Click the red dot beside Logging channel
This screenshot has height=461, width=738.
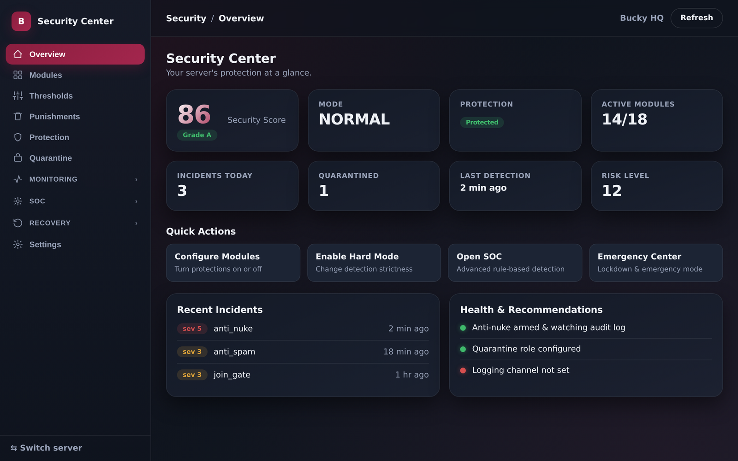click(x=463, y=370)
